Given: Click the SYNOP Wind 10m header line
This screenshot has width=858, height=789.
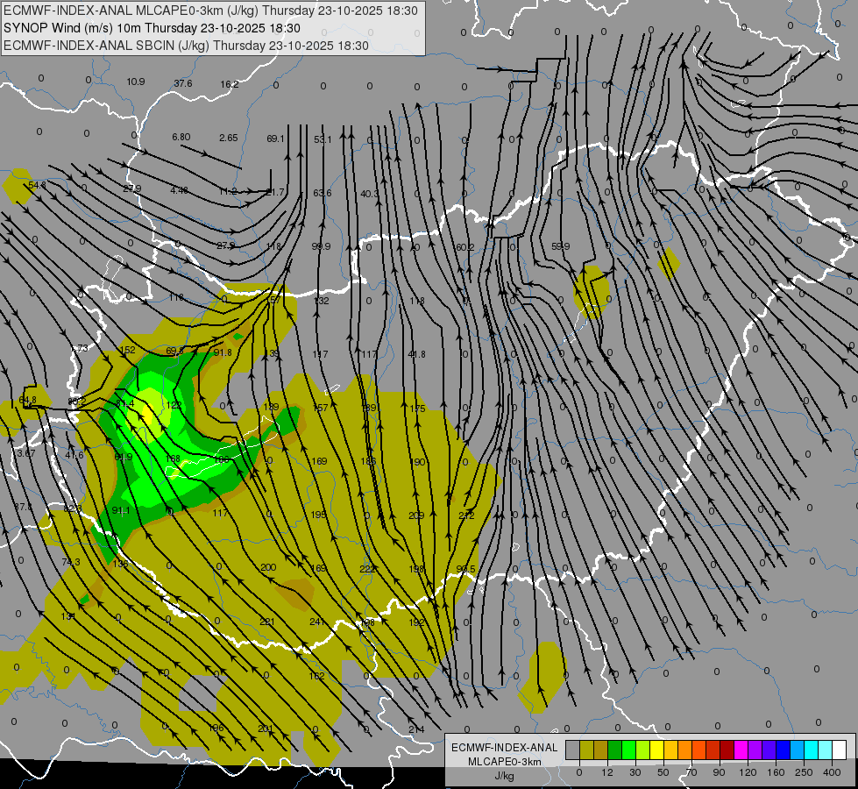Looking at the screenshot, I should (152, 28).
